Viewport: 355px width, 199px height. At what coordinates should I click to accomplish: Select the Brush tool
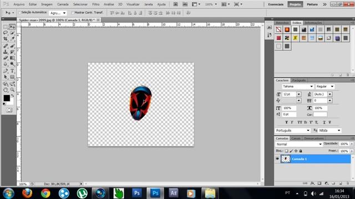click(x=12, y=46)
